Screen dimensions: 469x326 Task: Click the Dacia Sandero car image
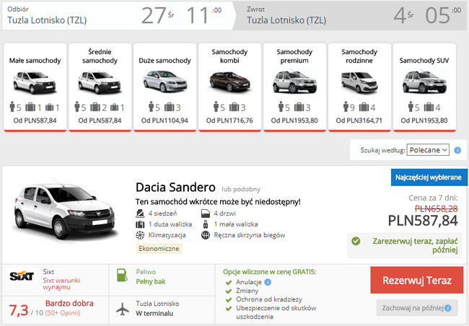(64, 211)
